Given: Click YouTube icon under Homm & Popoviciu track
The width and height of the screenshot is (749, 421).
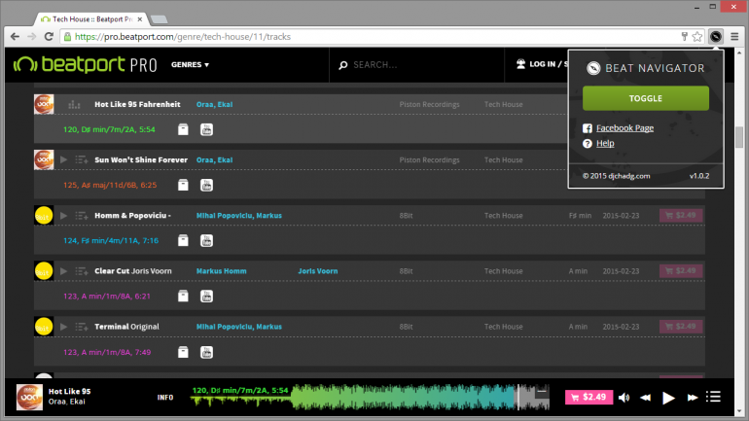Looking at the screenshot, I should click(x=206, y=240).
